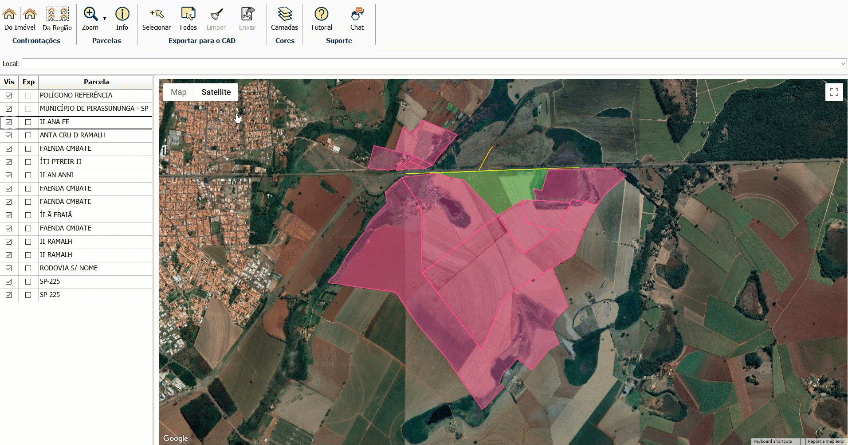Uncheck visibility for RODOVIA S/ NOME
This screenshot has width=848, height=445.
tap(9, 268)
